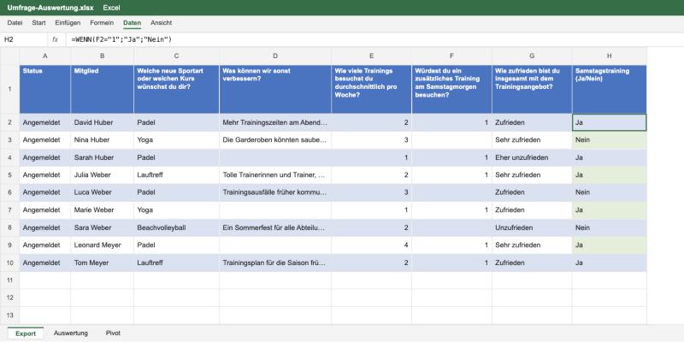This screenshot has height=342, width=684.
Task: Switch to the Einfügen tab
Action: [x=68, y=23]
